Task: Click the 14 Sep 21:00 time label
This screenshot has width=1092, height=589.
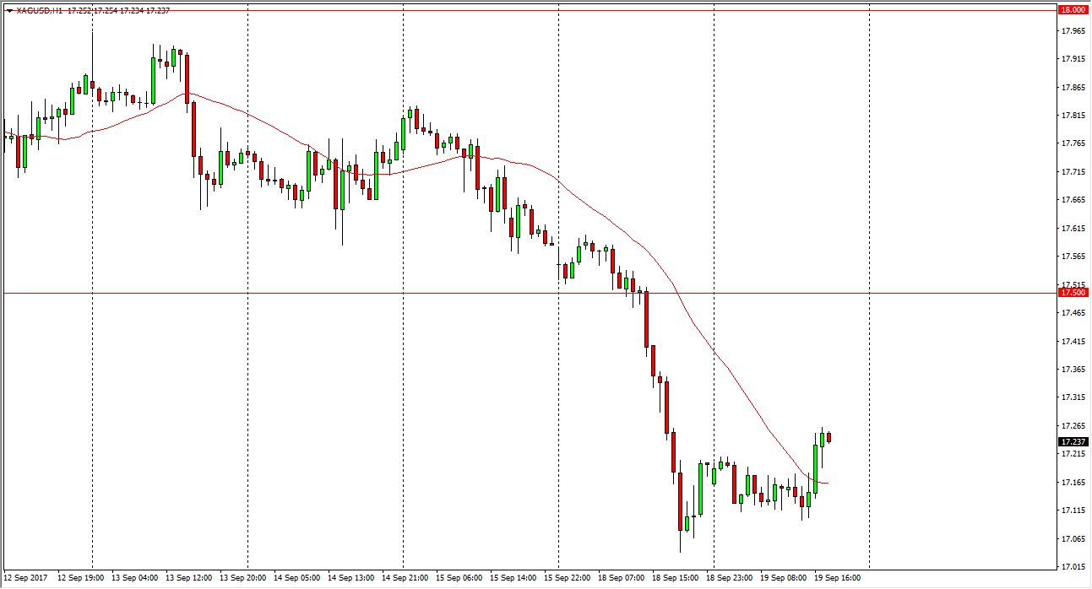Action: pyautogui.click(x=404, y=579)
